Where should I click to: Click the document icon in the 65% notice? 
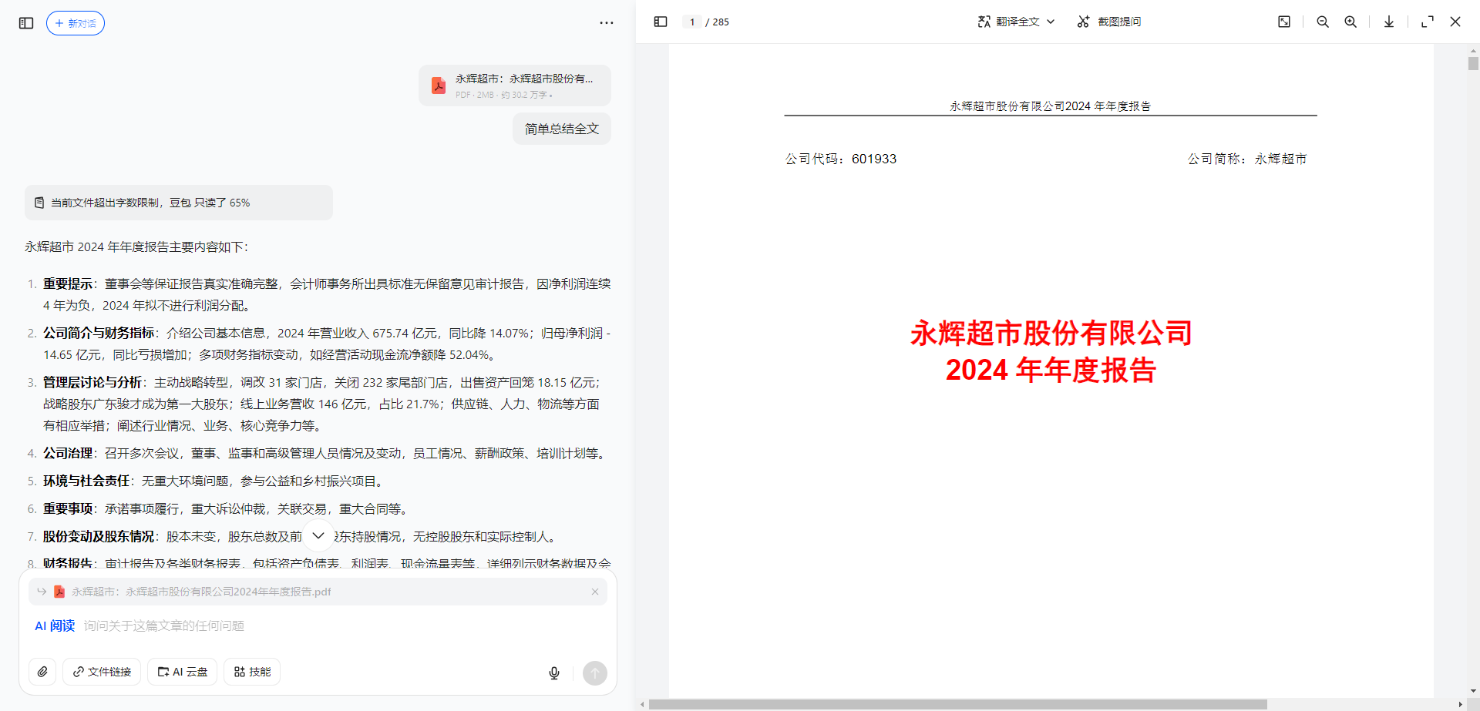pyautogui.click(x=39, y=203)
